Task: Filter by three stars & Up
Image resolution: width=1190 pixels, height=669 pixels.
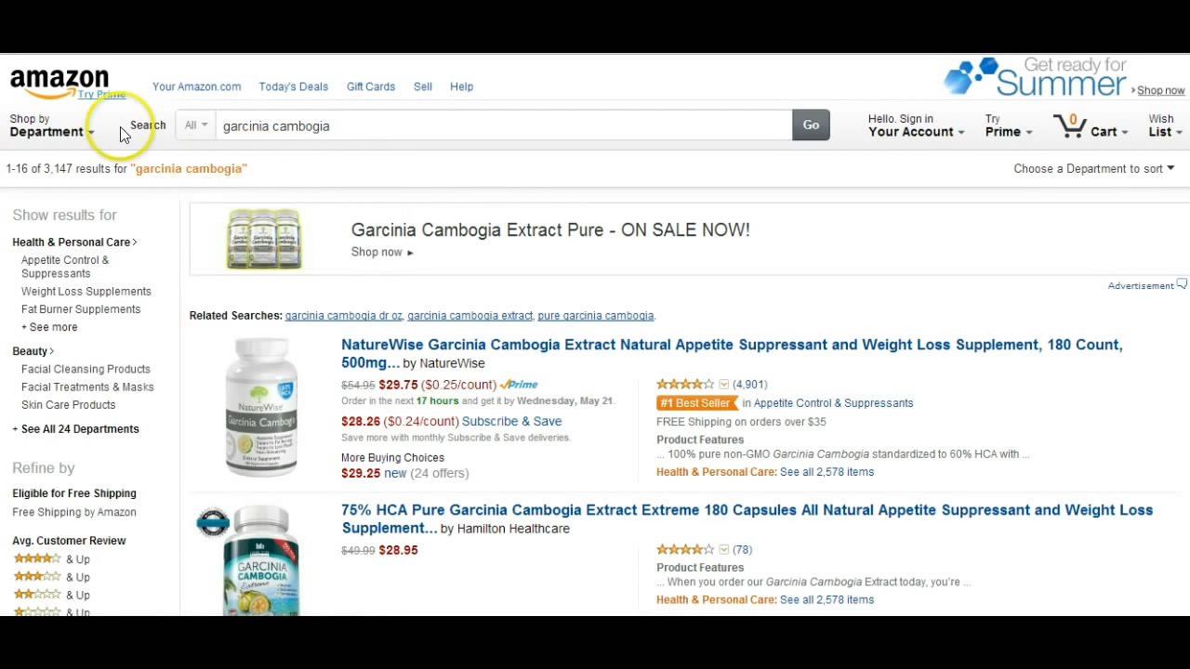Action: pos(52,577)
